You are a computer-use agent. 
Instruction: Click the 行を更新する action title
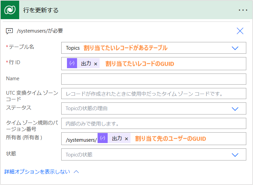[41, 10]
